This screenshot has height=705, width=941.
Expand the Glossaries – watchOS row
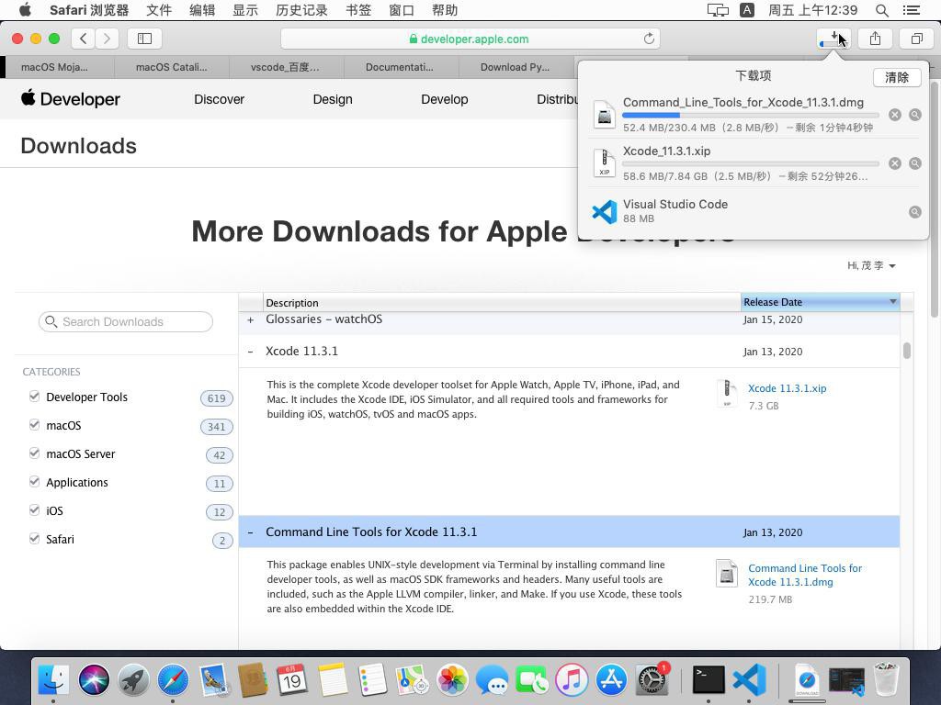tap(250, 320)
